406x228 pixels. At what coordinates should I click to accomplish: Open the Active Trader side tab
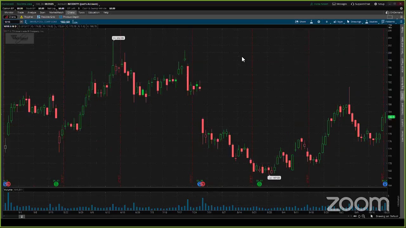[x=403, y=65]
